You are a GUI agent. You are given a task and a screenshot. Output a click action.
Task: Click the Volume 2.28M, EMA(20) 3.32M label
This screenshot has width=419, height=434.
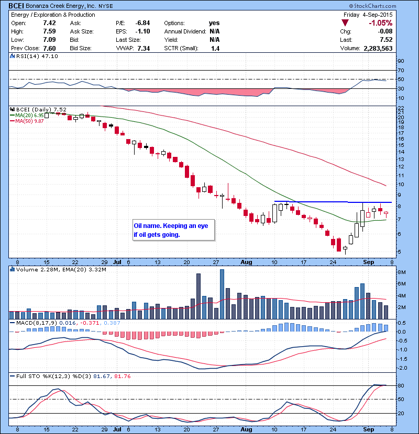61,269
